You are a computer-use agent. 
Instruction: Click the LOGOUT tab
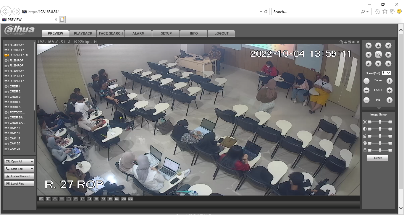(222, 33)
